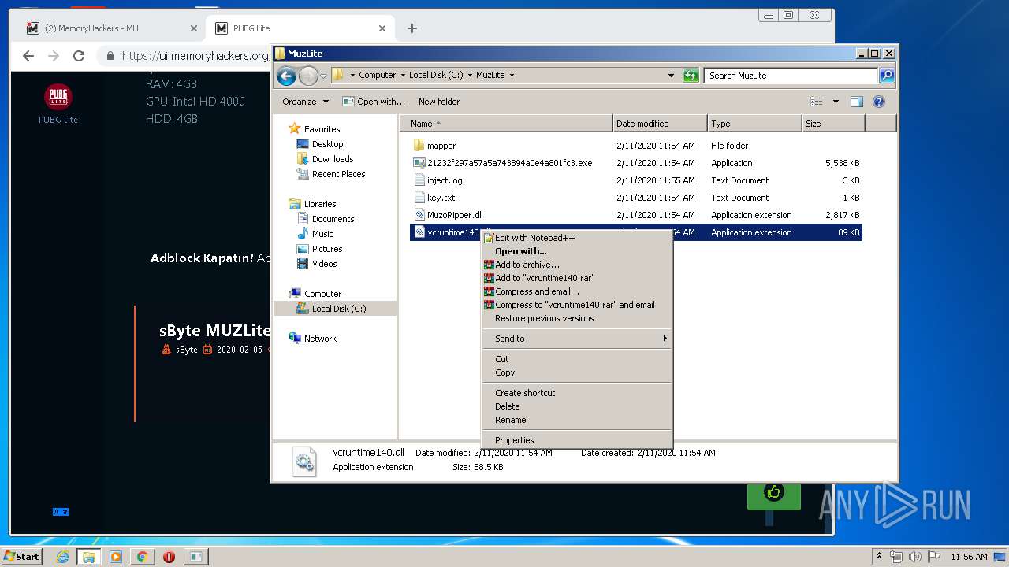The width and height of the screenshot is (1009, 567).
Task: Select the mapper folder icon
Action: tap(419, 146)
